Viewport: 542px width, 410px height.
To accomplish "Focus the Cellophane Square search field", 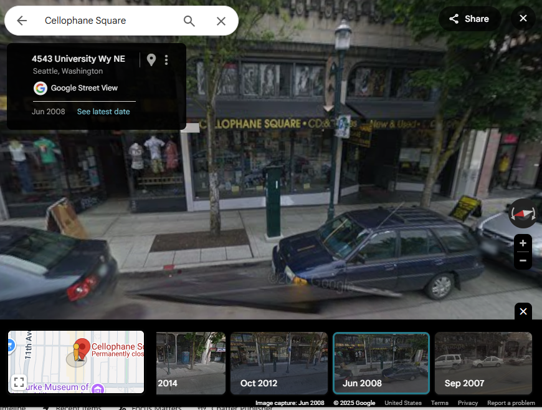I will click(x=111, y=21).
